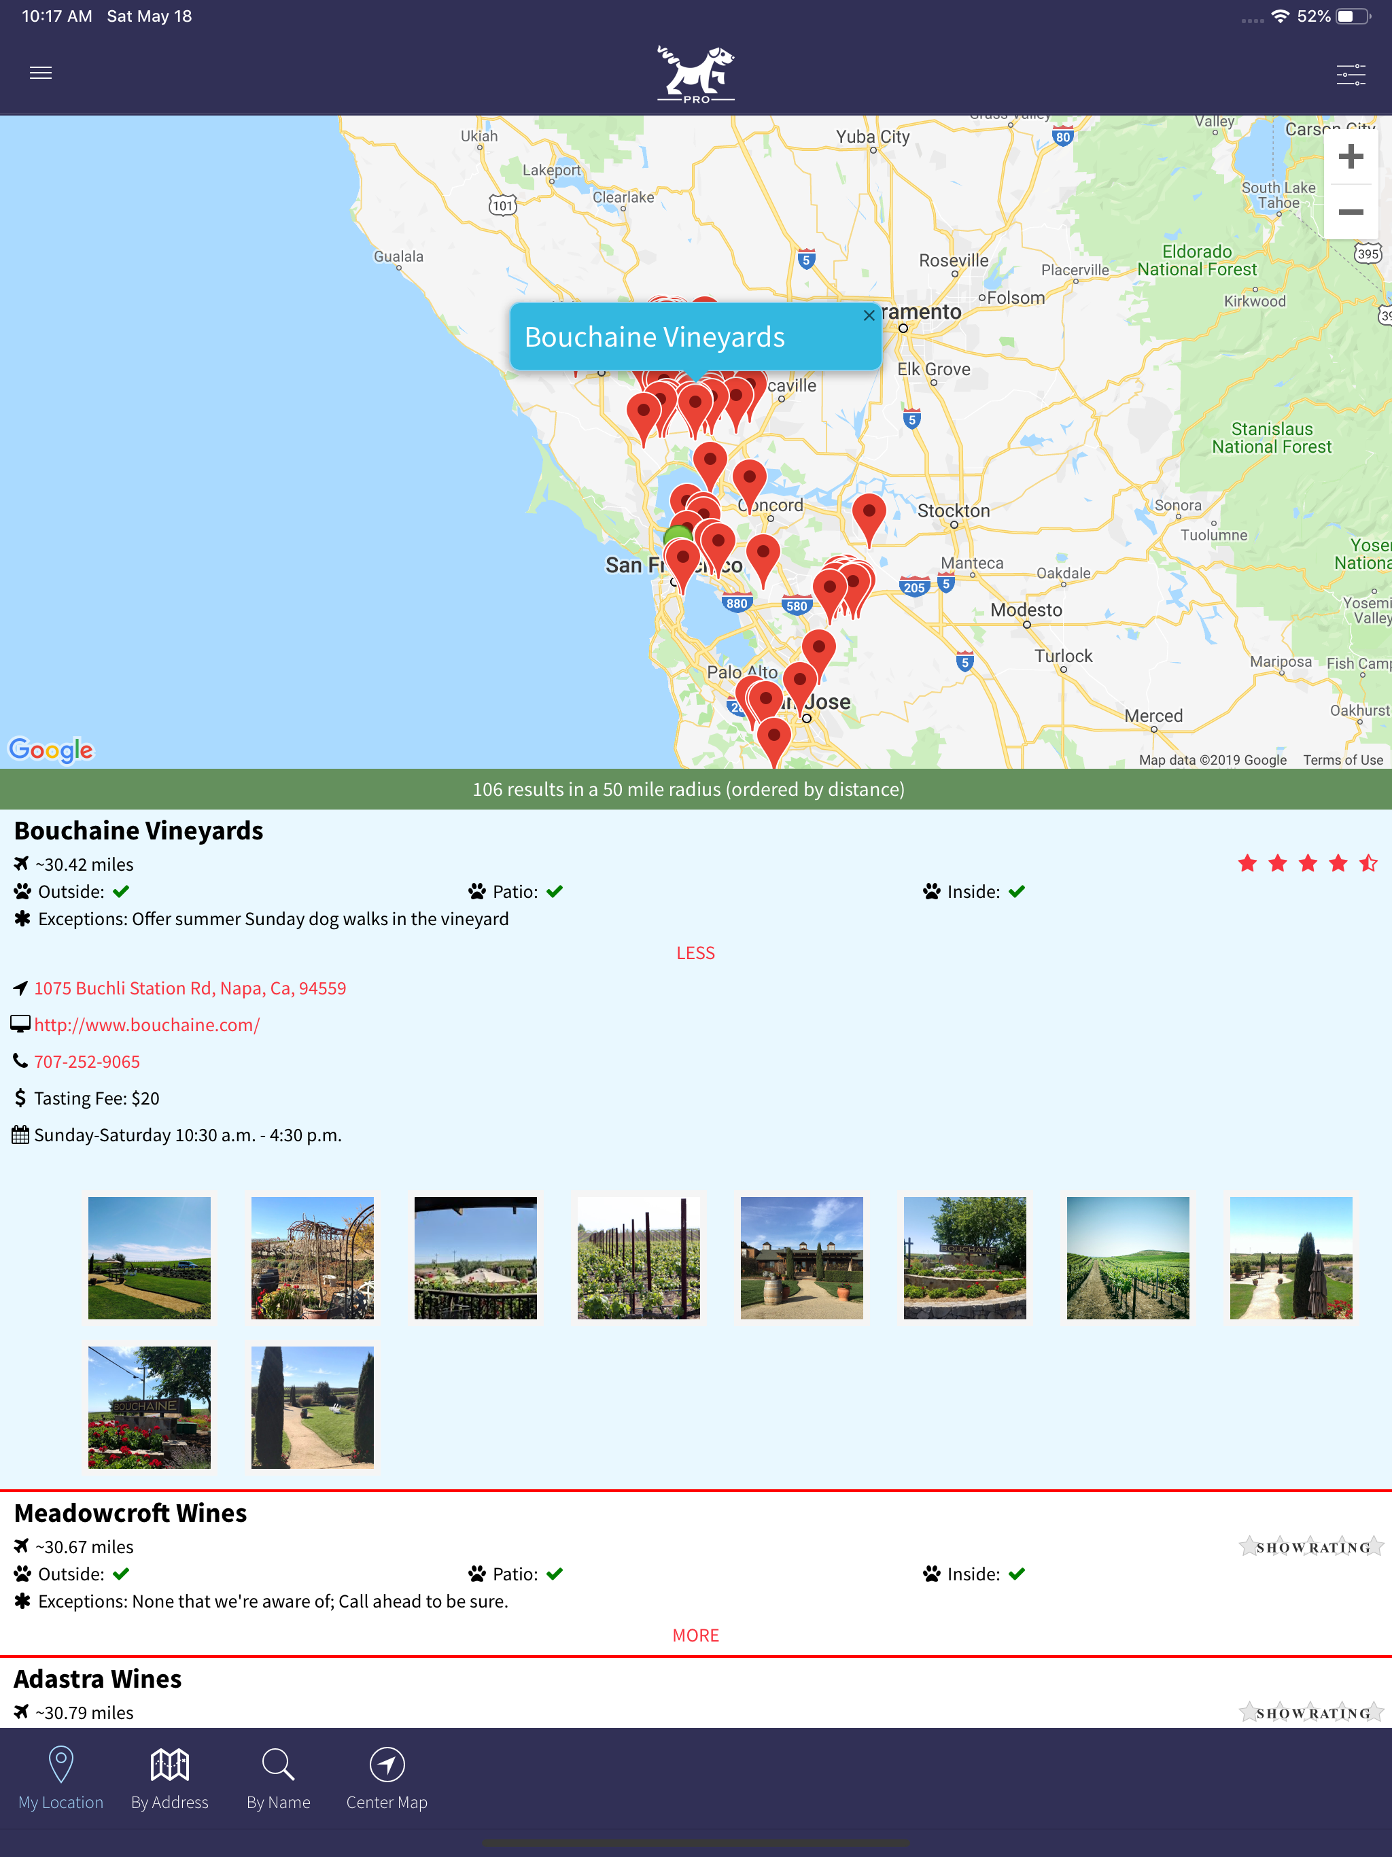1392x1857 pixels.
Task: Open the covered terrace view photo thumbnail
Action: pyautogui.click(x=475, y=1257)
